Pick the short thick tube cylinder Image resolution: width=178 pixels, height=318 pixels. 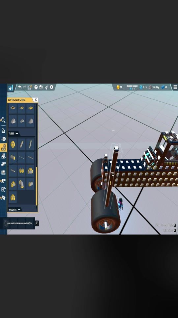coord(13,157)
